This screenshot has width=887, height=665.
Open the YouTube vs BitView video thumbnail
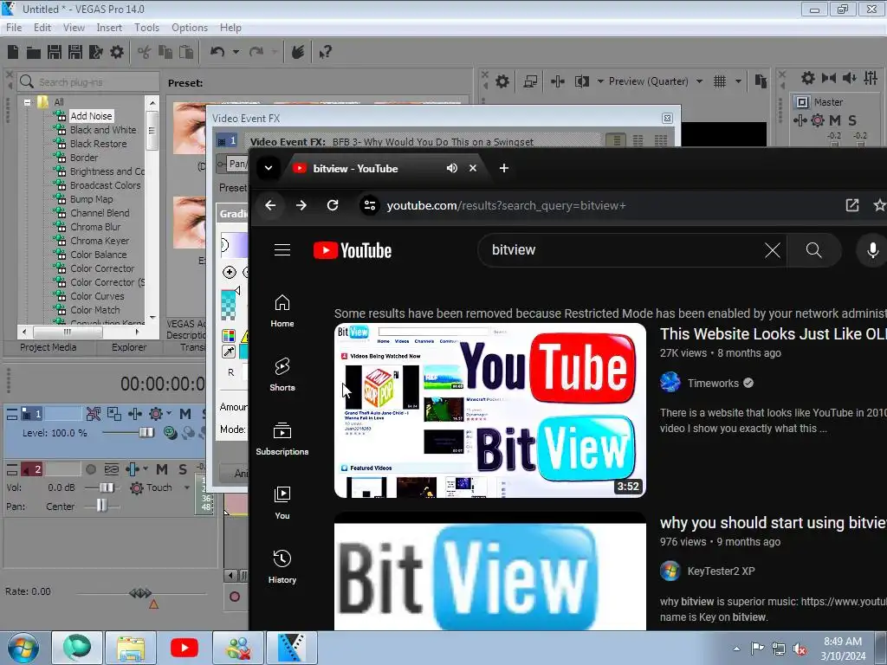(x=490, y=410)
